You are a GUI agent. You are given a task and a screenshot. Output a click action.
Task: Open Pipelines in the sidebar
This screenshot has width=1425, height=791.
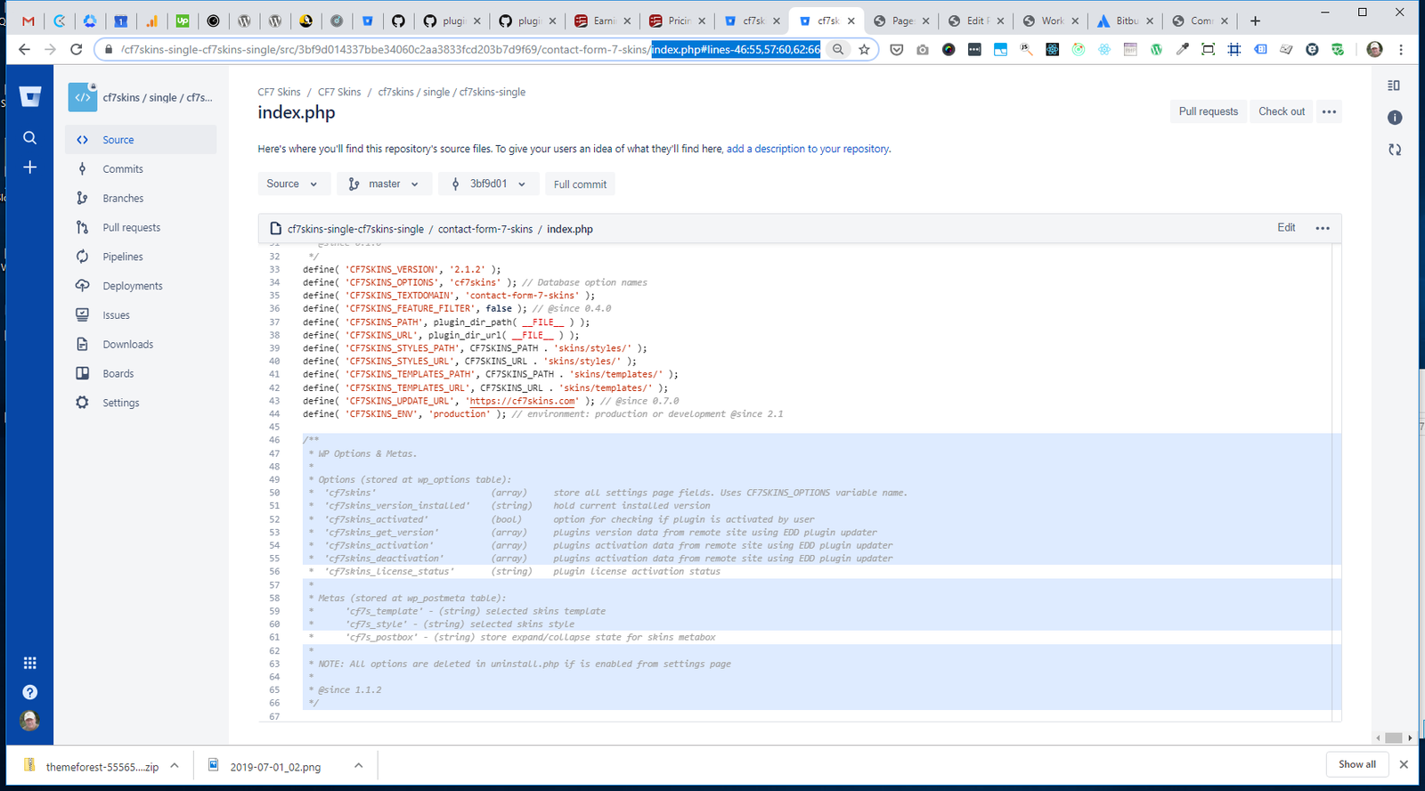click(123, 257)
